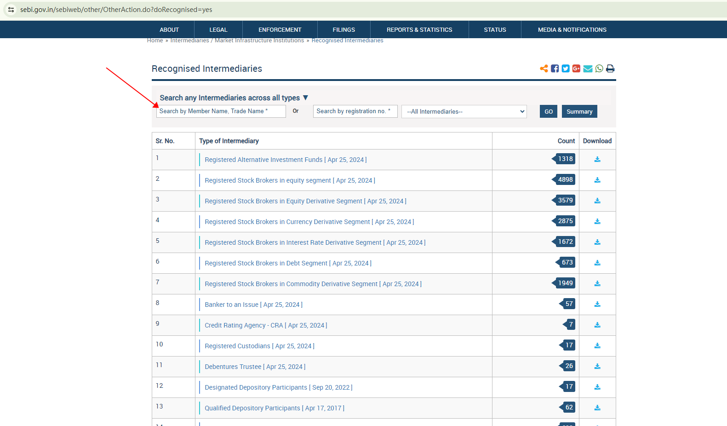The width and height of the screenshot is (727, 426).
Task: Click the Facebook share icon
Action: (555, 69)
